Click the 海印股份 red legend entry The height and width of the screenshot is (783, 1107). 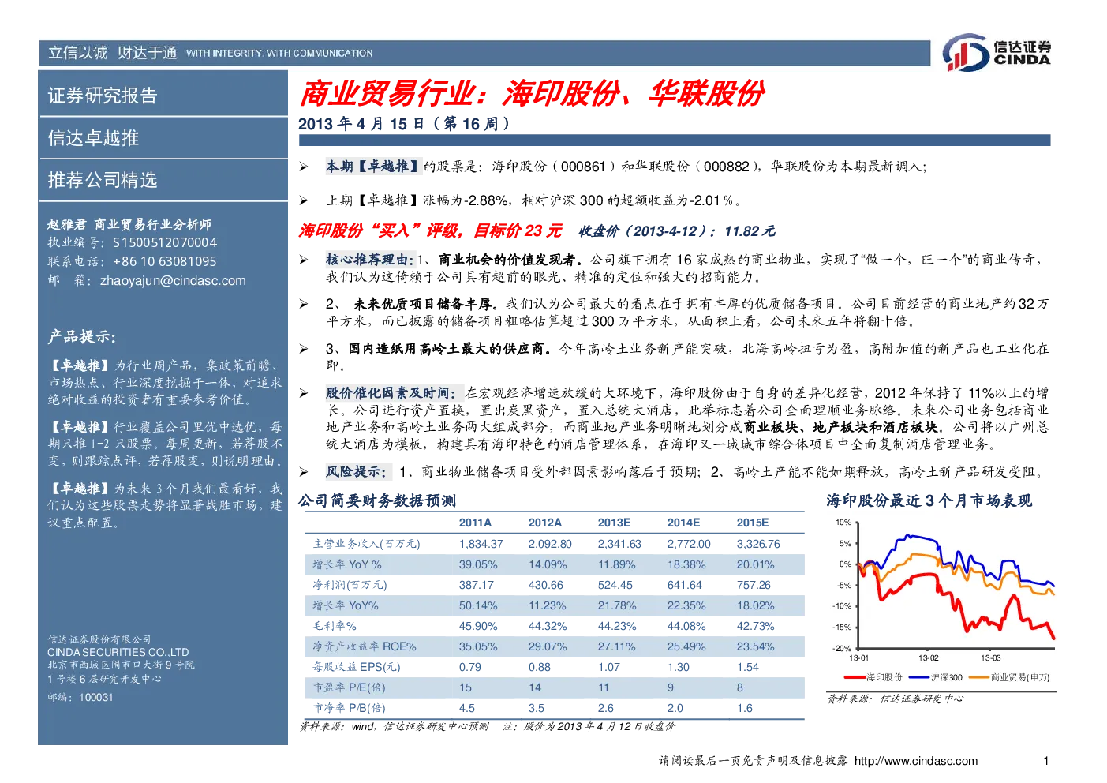pyautogui.click(x=873, y=677)
